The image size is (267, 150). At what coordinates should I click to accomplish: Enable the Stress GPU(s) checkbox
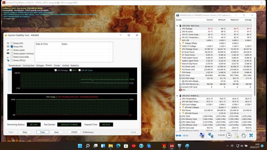pyautogui.click(x=12, y=60)
